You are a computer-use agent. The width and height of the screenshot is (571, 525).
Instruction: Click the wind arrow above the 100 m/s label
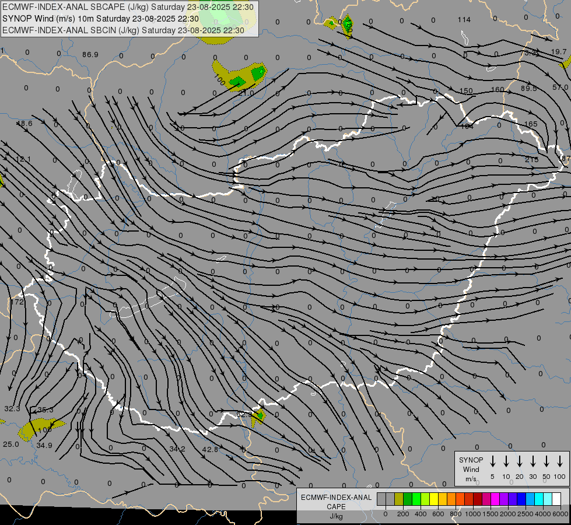pyautogui.click(x=560, y=461)
